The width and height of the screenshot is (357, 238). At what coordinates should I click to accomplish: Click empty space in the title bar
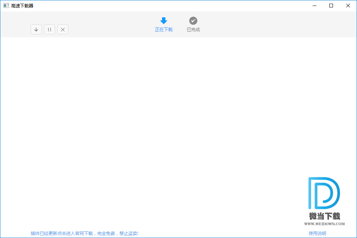[x=166, y=6]
